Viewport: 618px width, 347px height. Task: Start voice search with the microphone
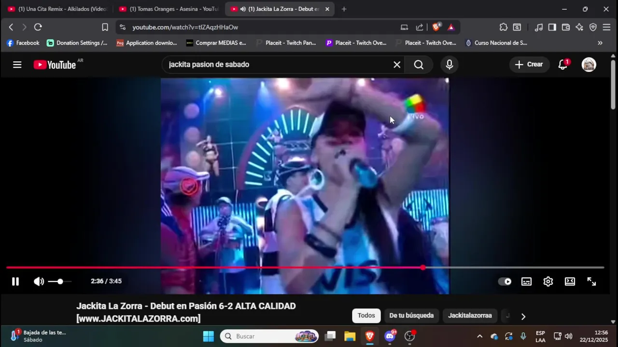pyautogui.click(x=449, y=65)
